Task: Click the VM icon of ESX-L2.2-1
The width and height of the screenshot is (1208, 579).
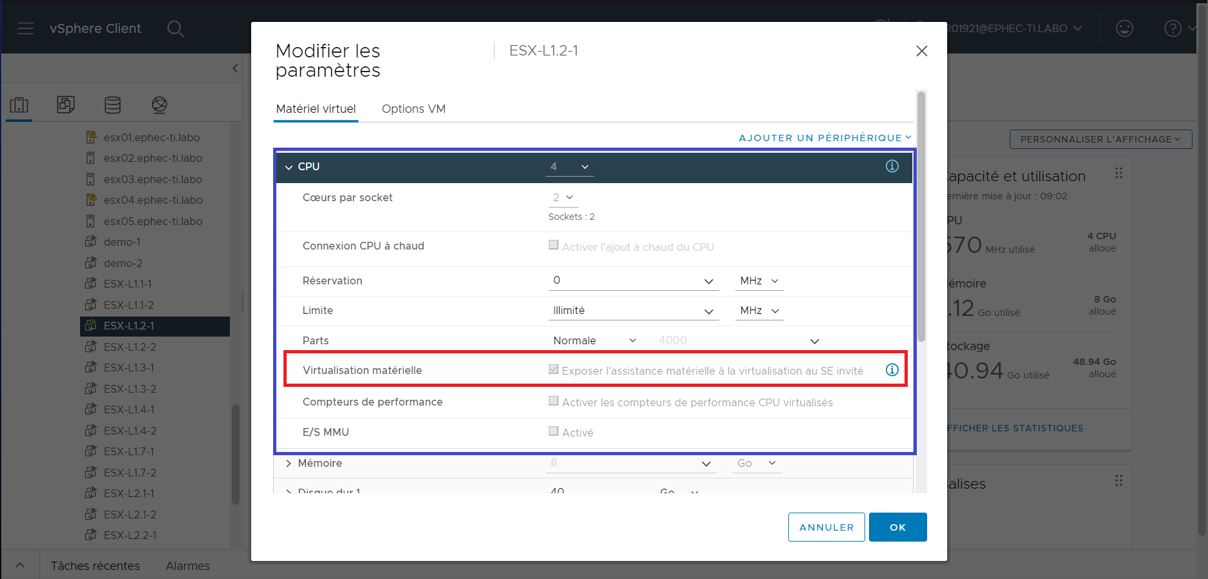Action: click(91, 535)
